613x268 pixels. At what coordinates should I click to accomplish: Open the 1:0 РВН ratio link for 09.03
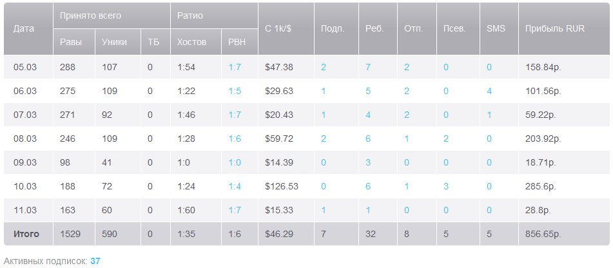(234, 162)
